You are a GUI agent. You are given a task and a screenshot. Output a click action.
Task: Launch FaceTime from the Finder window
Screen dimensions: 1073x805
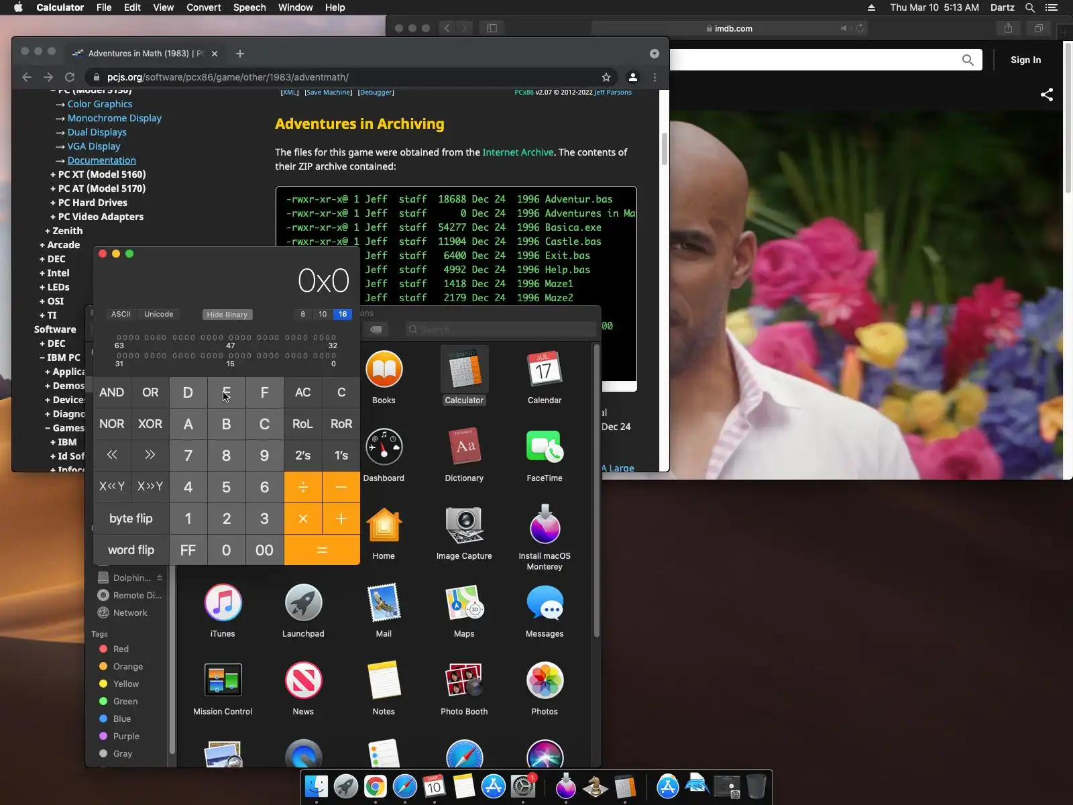coord(545,447)
